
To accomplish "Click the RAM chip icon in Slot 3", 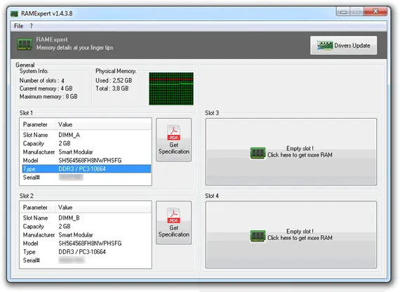I will [258, 153].
